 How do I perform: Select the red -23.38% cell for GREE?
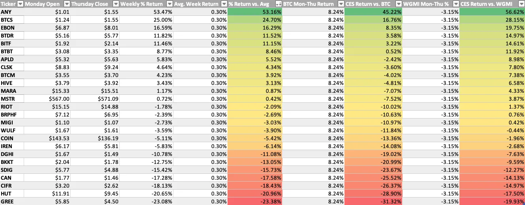pos(255,201)
